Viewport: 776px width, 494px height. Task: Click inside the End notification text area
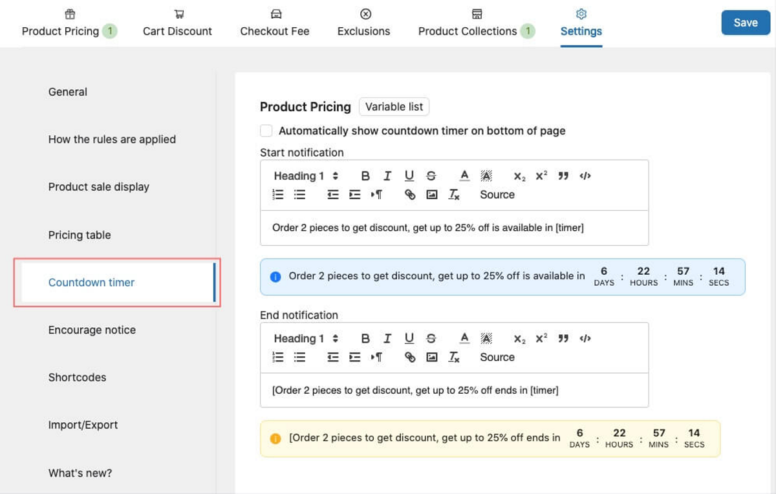coord(454,390)
